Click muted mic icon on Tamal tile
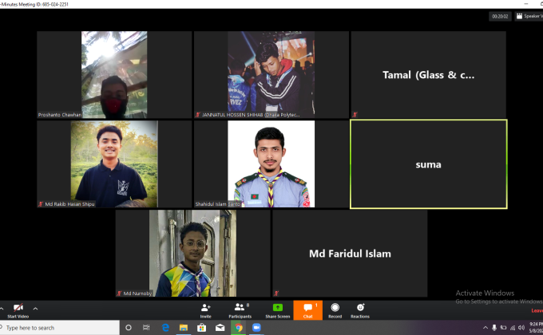 tap(355, 115)
